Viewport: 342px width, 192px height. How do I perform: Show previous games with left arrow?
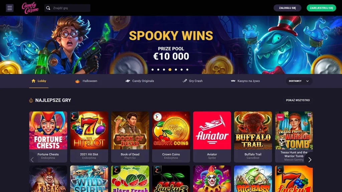coord(32,160)
